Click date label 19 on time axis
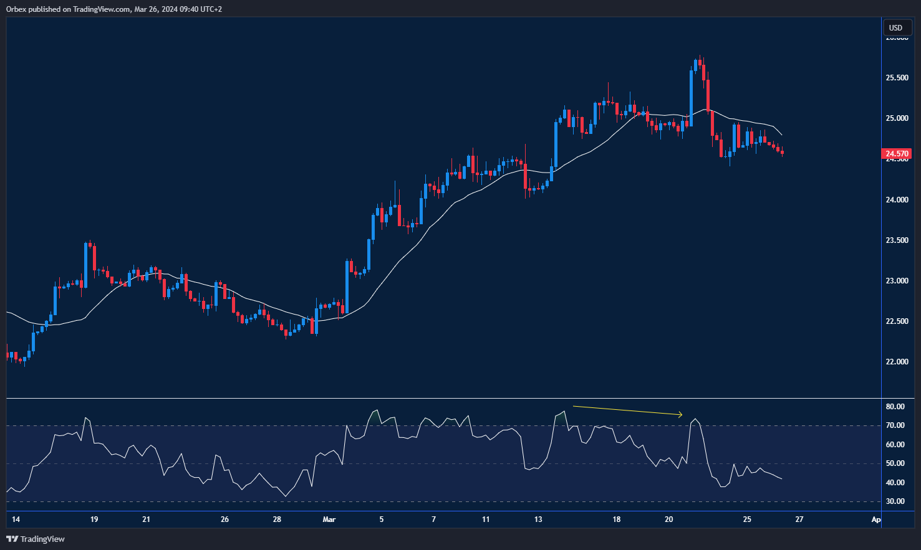 [94, 519]
